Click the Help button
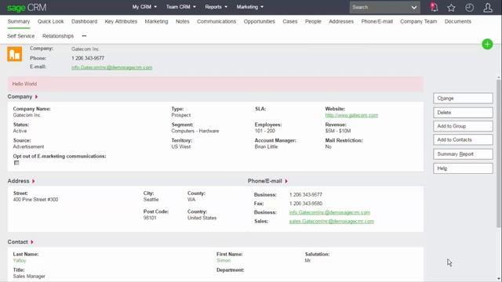The height and width of the screenshot is (282, 502). coord(463,168)
